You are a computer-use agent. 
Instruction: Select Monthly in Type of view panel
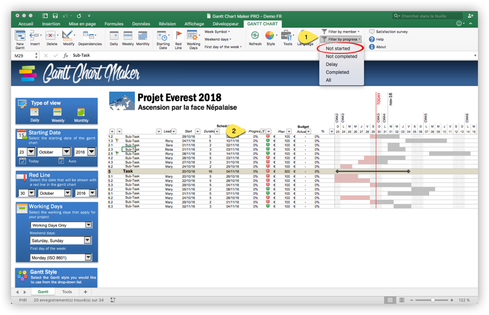81,115
